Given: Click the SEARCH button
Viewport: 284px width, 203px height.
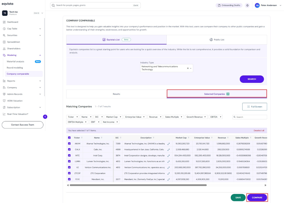Looking at the screenshot, I should (252, 79).
